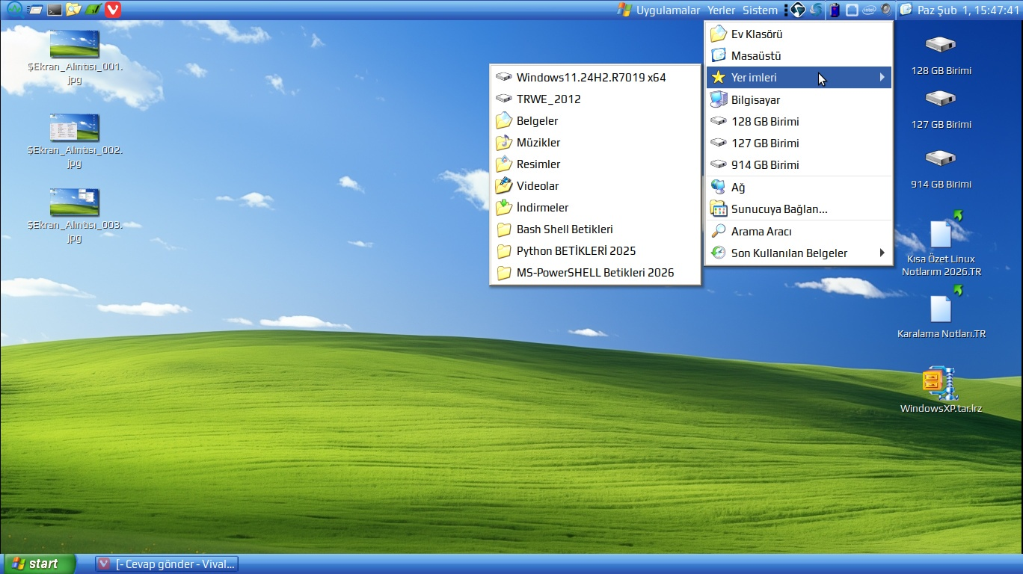Click the start button
Screen dimensions: 1023x574
point(40,564)
